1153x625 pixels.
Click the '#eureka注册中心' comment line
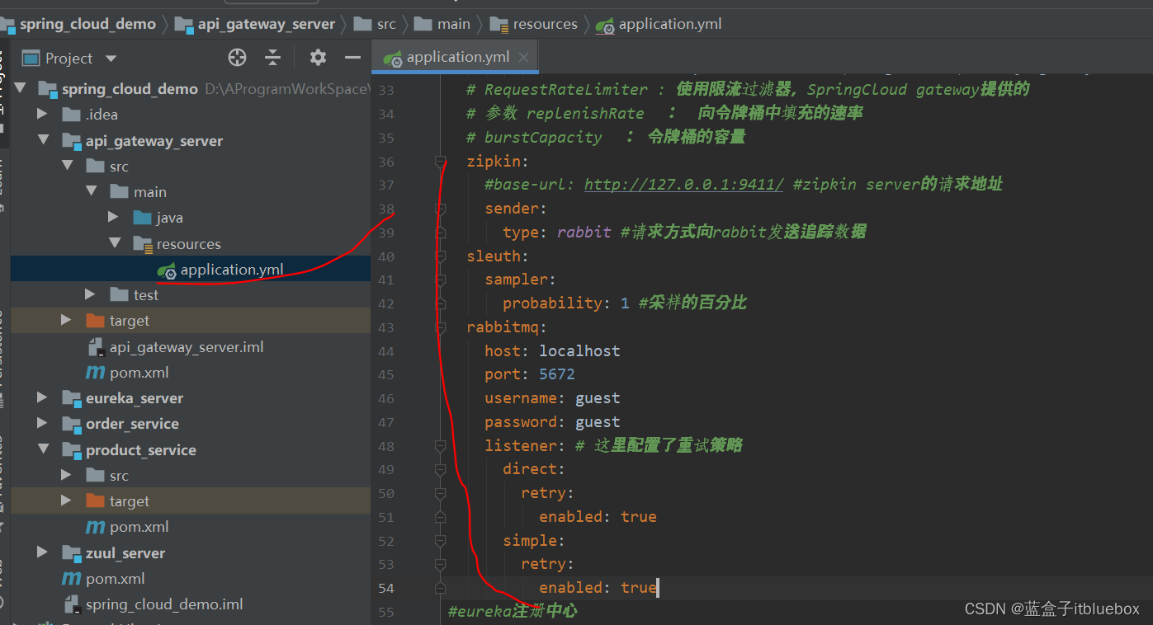[513, 611]
